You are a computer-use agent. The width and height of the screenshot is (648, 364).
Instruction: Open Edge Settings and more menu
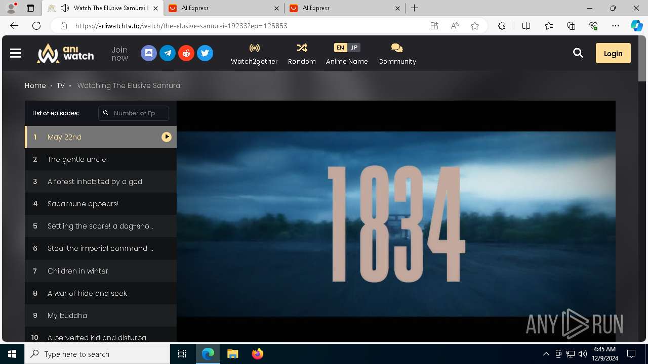click(x=616, y=26)
